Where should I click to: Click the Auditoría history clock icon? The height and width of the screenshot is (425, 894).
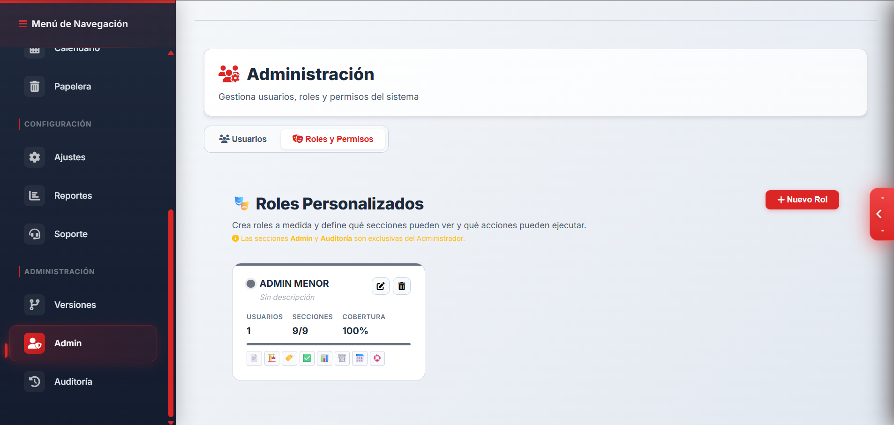[x=35, y=382]
